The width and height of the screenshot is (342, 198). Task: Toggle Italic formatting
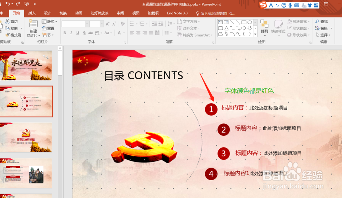pyautogui.click(x=71, y=33)
